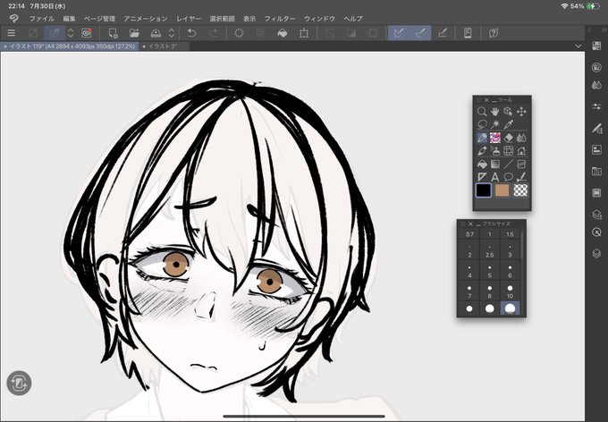Screen dimensions: 608x422
Task: Click Open file folder icon
Action: coord(134,33)
